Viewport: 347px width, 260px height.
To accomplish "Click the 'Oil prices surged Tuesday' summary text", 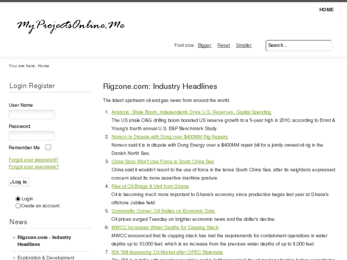I will click(193, 219).
